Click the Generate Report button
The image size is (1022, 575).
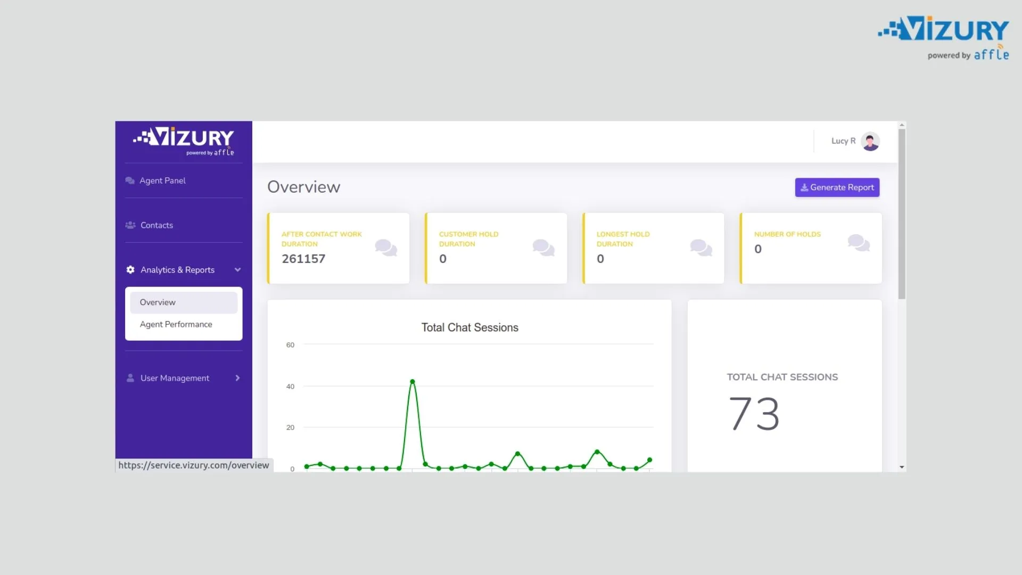coord(837,187)
